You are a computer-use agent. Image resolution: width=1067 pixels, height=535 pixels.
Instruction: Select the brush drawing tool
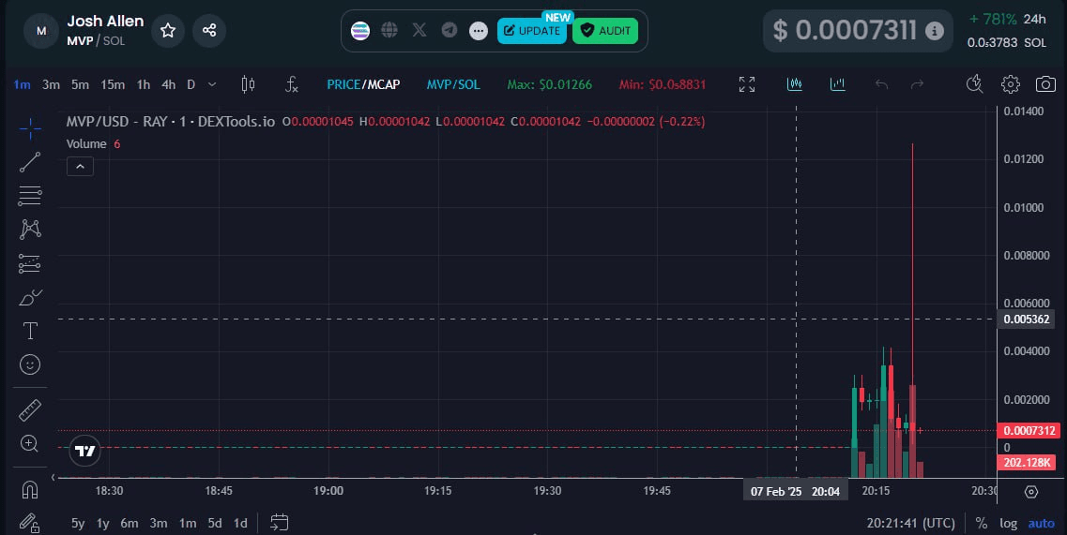tap(30, 297)
